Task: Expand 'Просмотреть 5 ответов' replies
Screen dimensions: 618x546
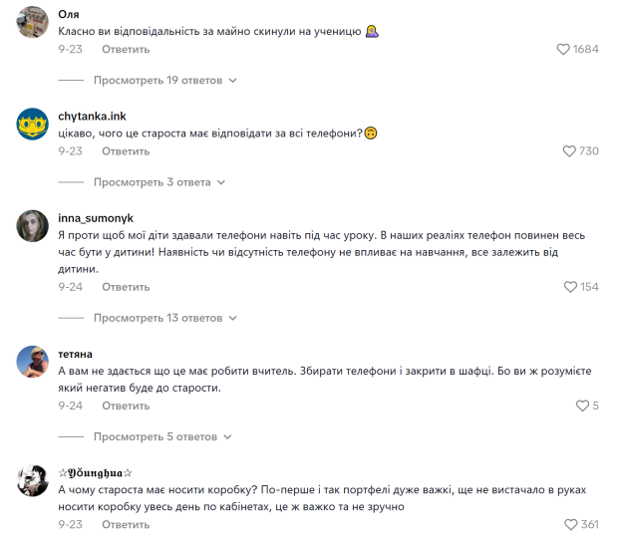Action: pyautogui.click(x=161, y=436)
